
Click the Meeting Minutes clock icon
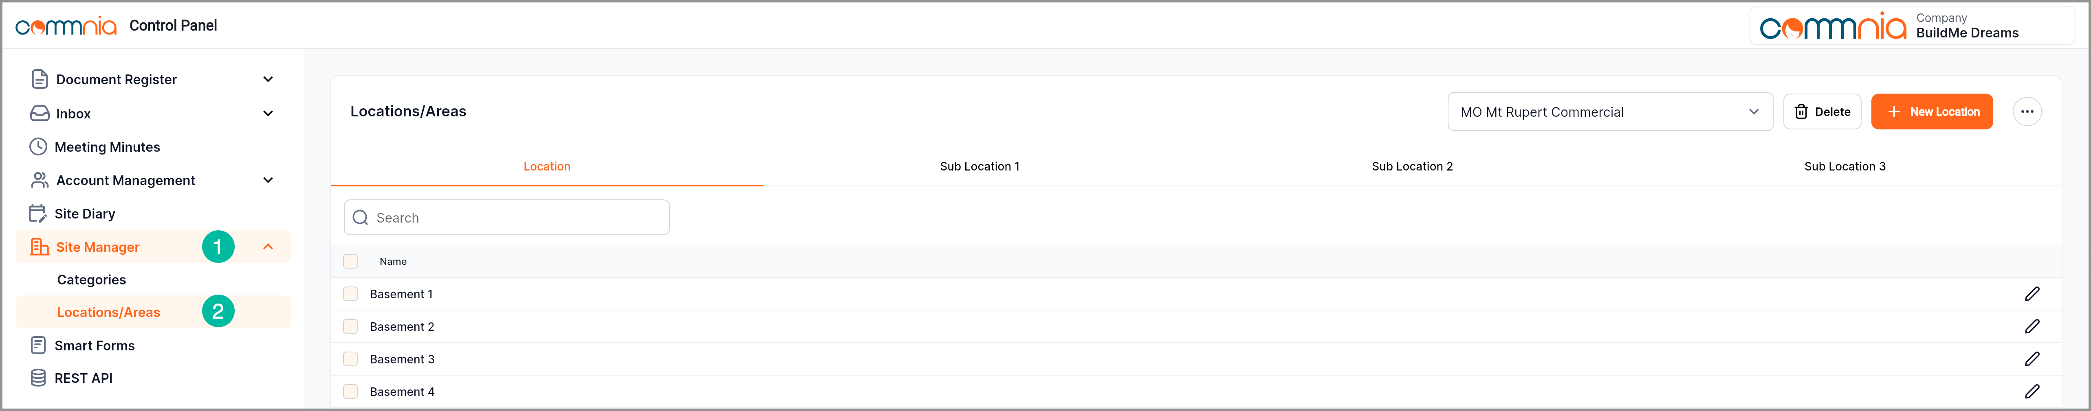(x=38, y=147)
